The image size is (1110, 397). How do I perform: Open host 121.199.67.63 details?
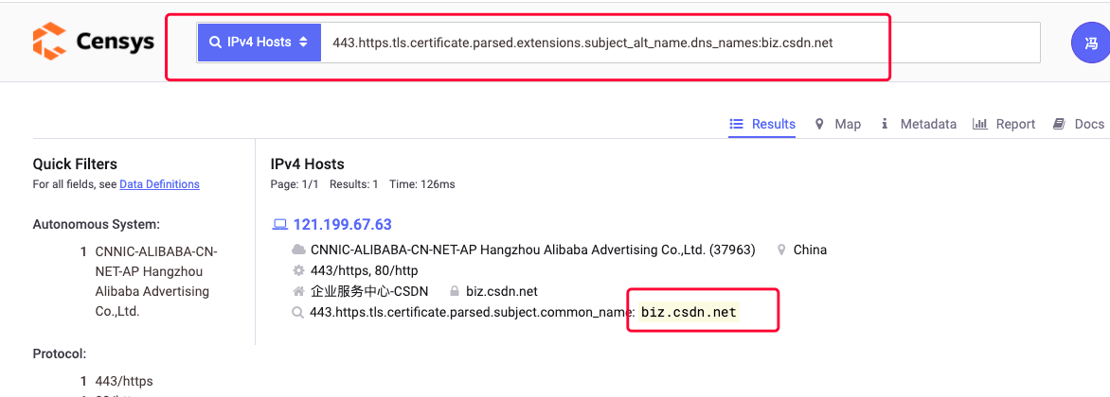click(343, 225)
